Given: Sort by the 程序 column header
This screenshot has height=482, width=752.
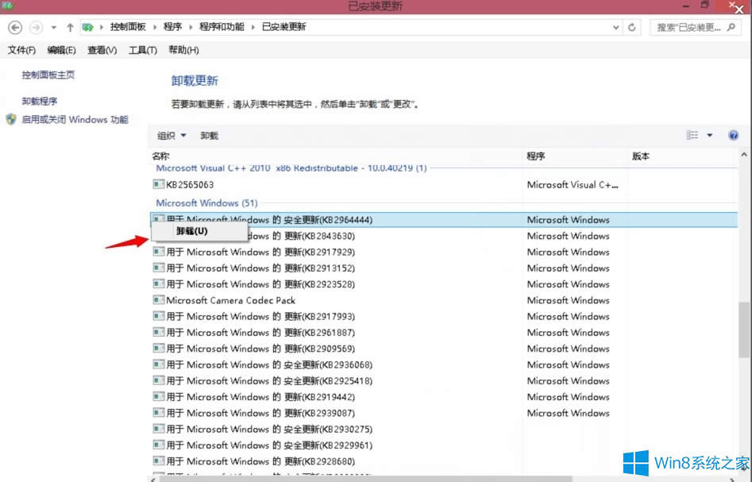Looking at the screenshot, I should (536, 156).
